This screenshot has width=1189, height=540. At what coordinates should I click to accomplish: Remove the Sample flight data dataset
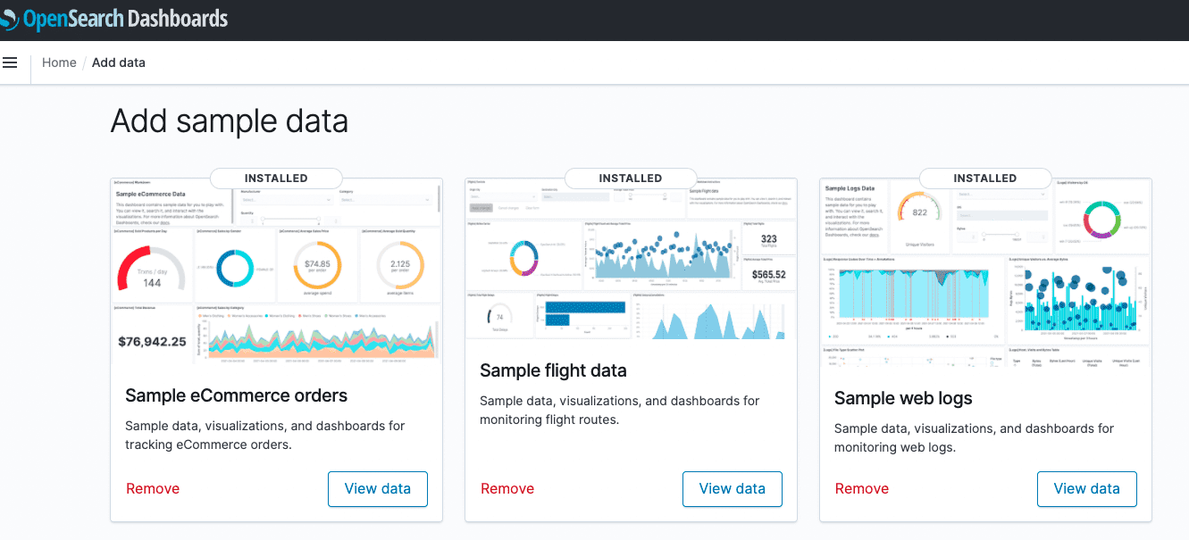coord(507,488)
